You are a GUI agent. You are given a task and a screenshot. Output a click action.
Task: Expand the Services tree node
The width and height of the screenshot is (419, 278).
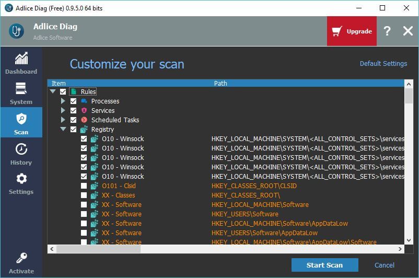(63, 111)
